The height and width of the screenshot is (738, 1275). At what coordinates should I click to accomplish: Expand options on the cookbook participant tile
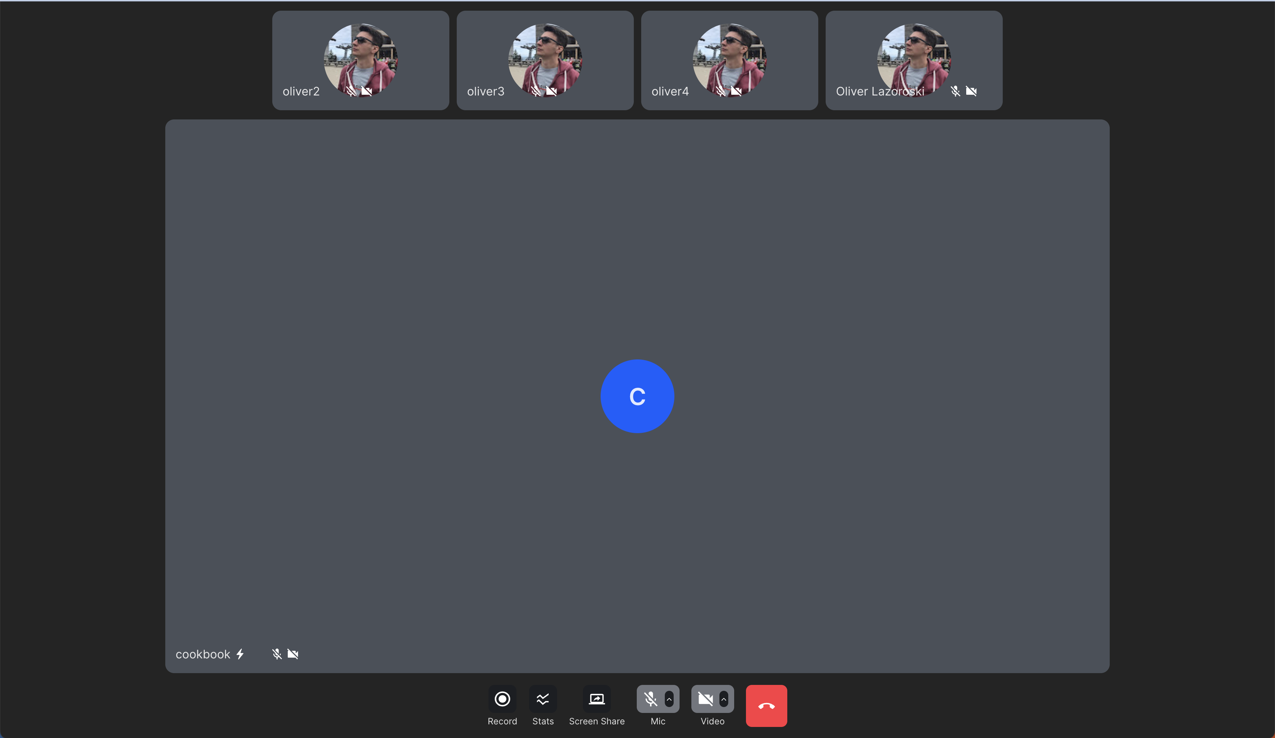click(x=240, y=654)
